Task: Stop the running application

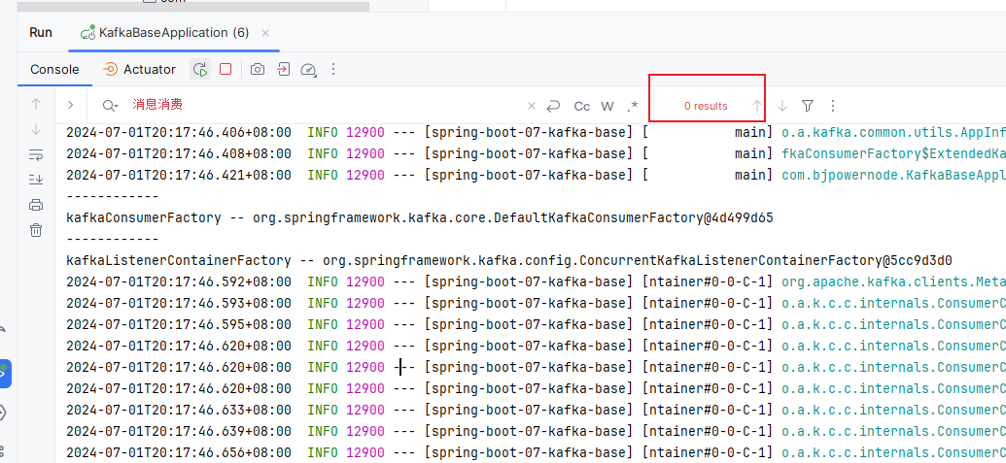Action: [225, 69]
